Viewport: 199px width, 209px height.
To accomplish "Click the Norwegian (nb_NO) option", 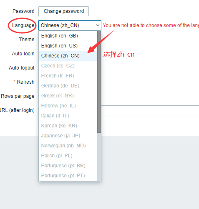I will [x=68, y=146].
